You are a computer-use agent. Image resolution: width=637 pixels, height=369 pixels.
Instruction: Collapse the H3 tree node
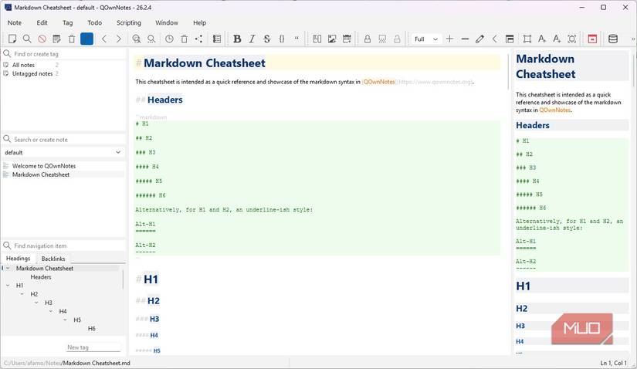(36, 303)
